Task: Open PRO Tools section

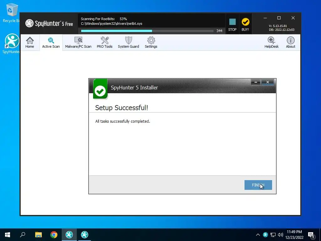Action: pos(105,42)
